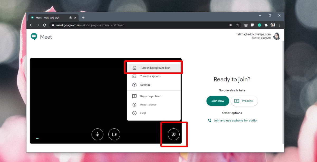Image resolution: width=317 pixels, height=162 pixels.
Task: Mute the microphone in preview
Action: 97,134
